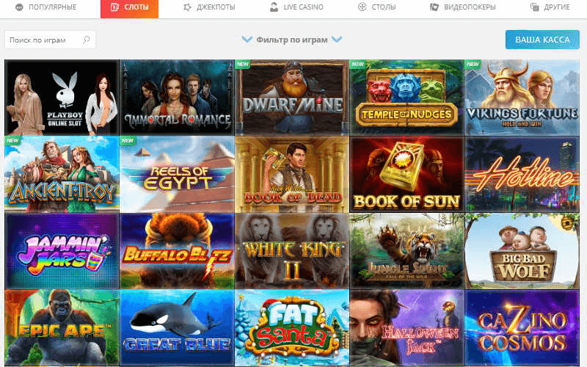
Task: Expand game filter using right chevron
Action: (x=337, y=40)
